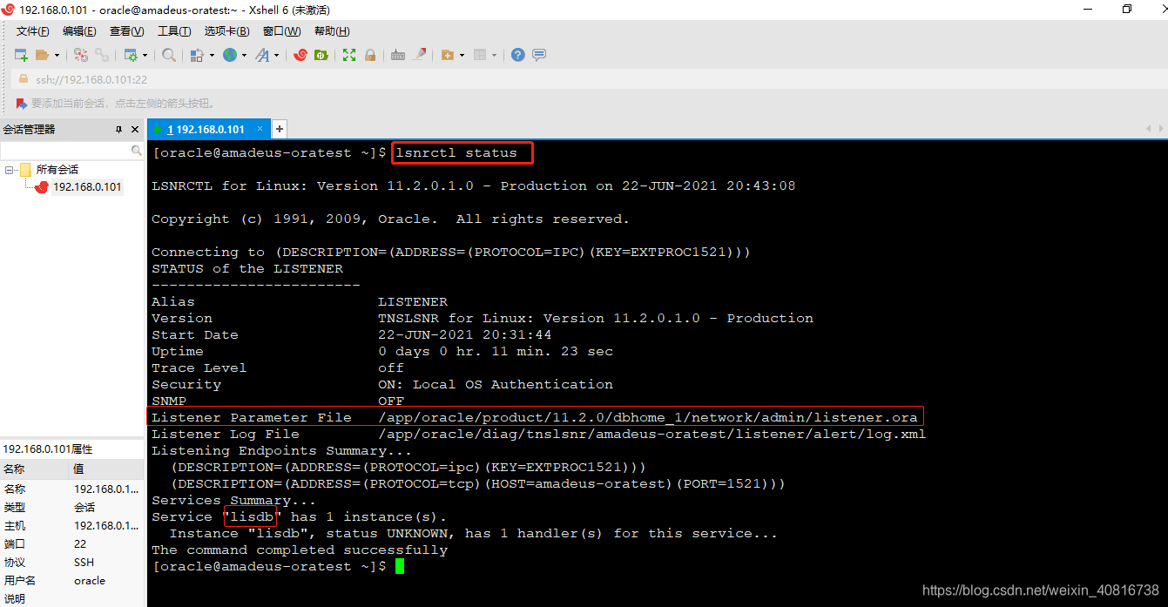This screenshot has height=607, width=1168.
Task: Click the New Session toolbar icon
Action: (22, 55)
